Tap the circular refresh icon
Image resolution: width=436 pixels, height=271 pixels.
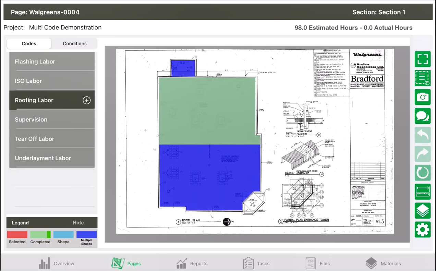pyautogui.click(x=423, y=173)
